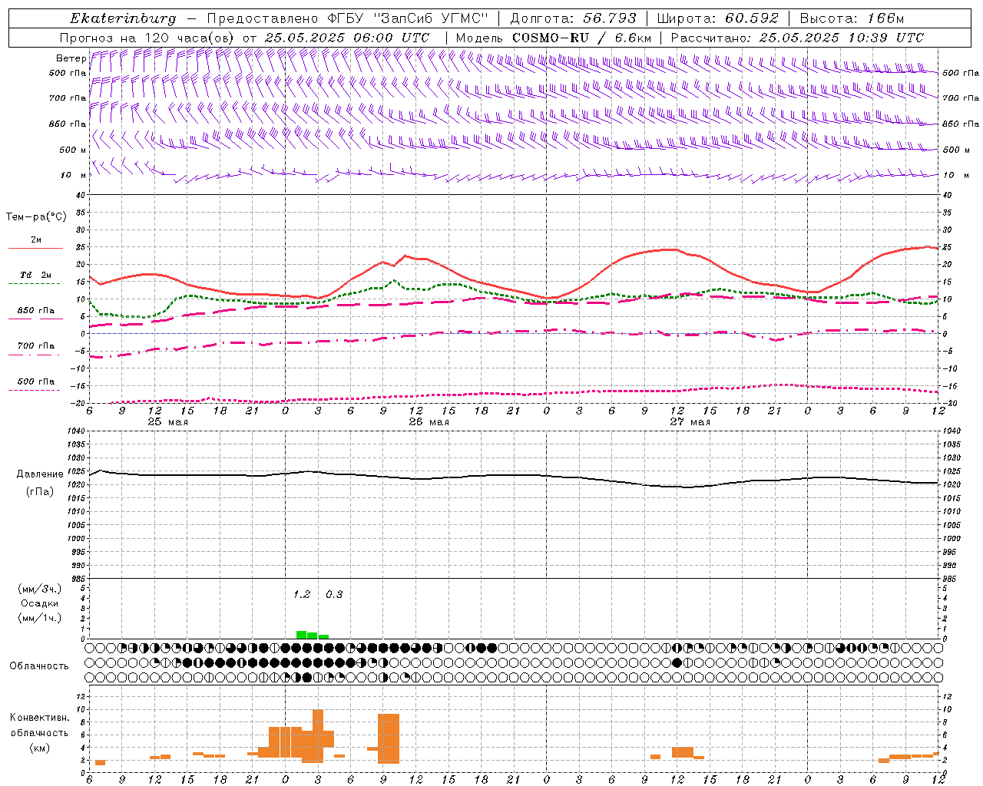
Task: Select the text 'Предоставлено ФГБУ "ЗапСиб УГМС"'
Action: tap(348, 18)
